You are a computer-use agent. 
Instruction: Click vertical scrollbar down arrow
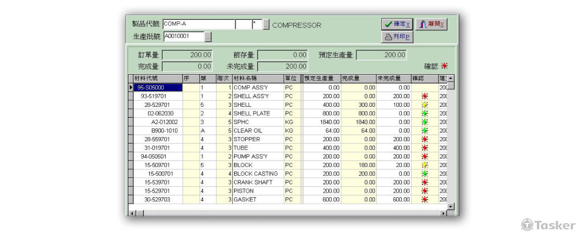(x=450, y=206)
